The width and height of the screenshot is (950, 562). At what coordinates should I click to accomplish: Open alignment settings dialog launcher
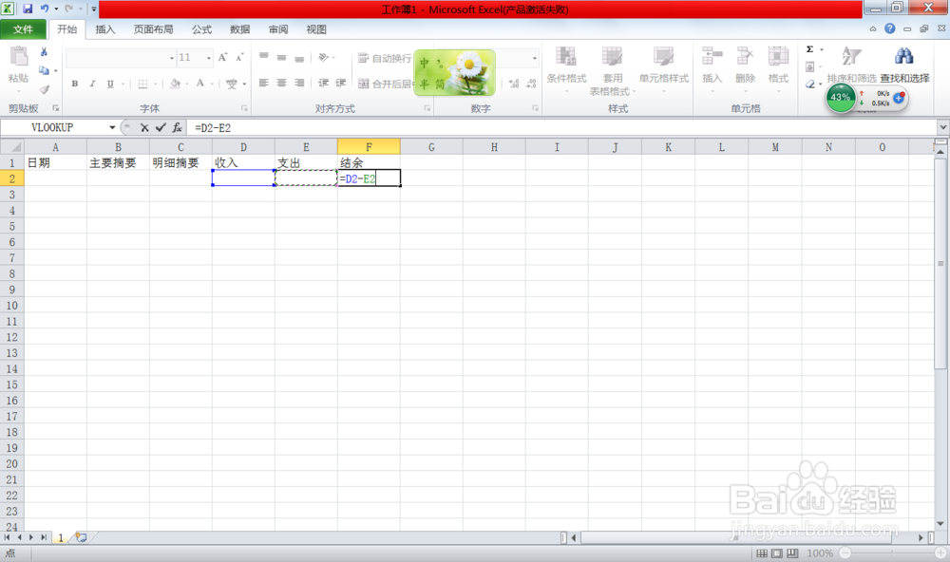tap(427, 108)
